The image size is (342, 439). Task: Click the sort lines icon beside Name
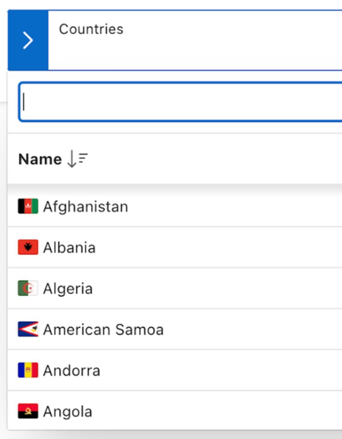[x=83, y=158]
